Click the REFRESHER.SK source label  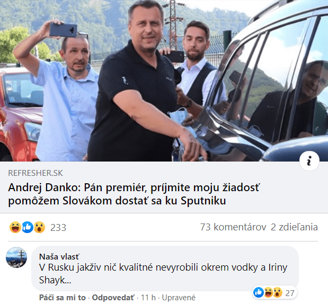tap(36, 173)
